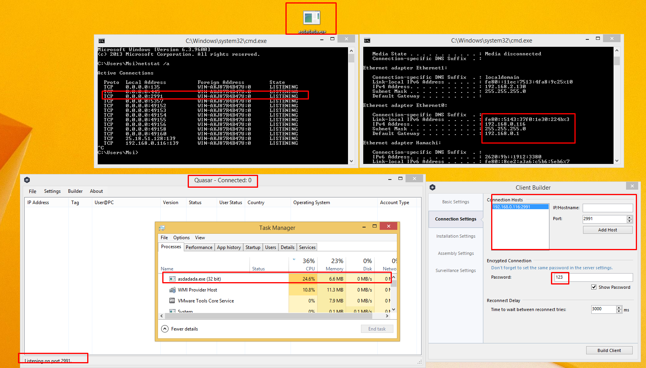Switch to the Startup tab in Task Manager
Image resolution: width=646 pixels, height=368 pixels.
253,247
